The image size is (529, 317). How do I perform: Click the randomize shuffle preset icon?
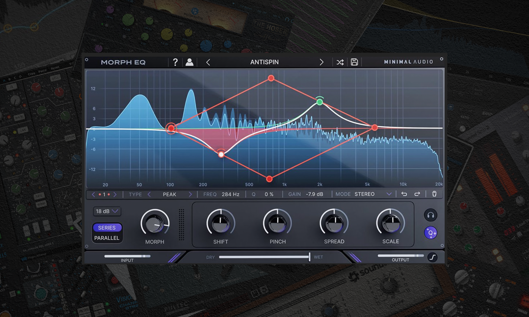(340, 62)
